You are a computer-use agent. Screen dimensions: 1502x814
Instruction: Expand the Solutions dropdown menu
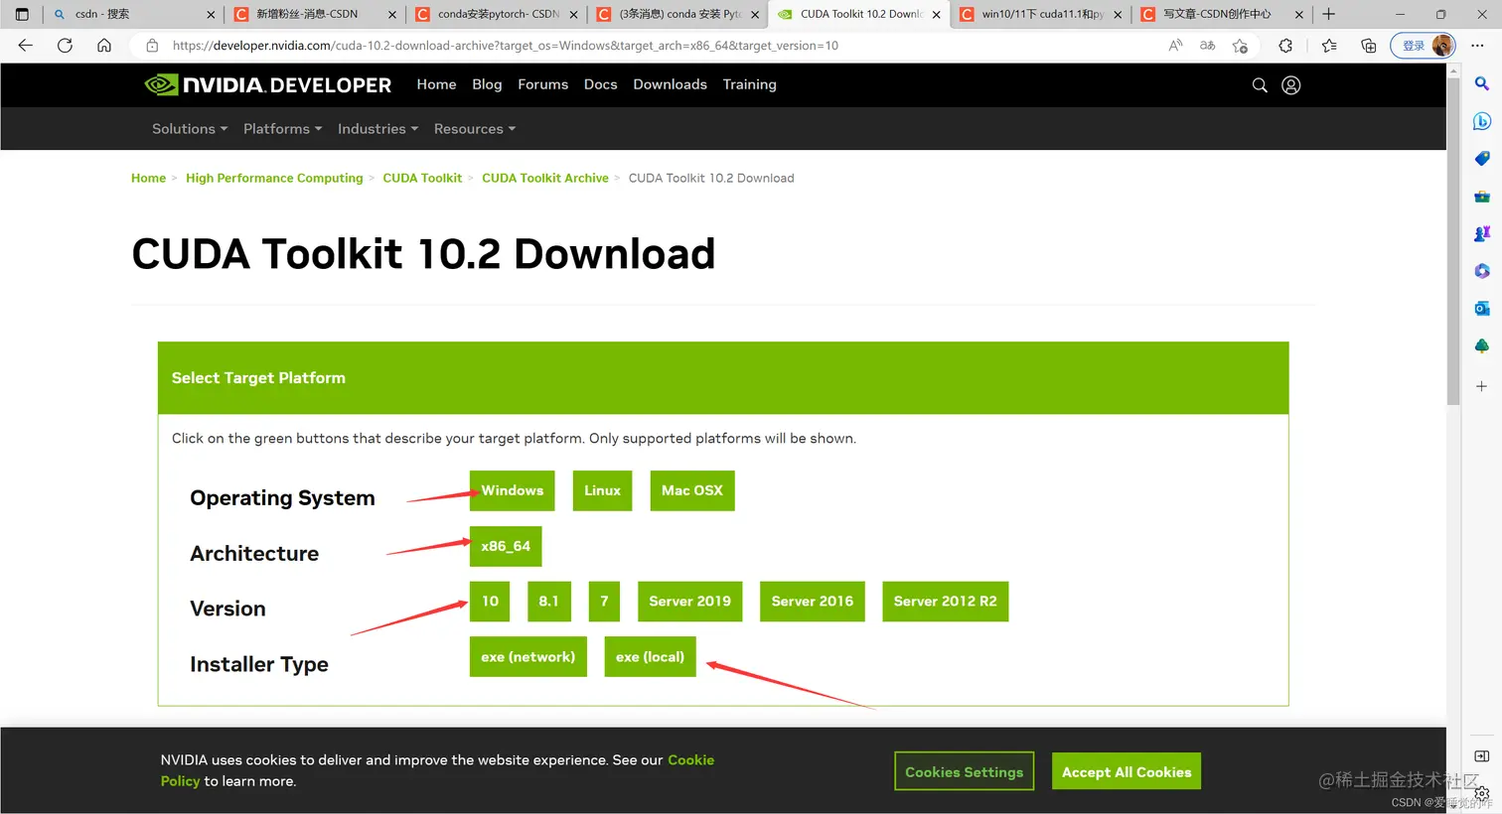tap(190, 129)
